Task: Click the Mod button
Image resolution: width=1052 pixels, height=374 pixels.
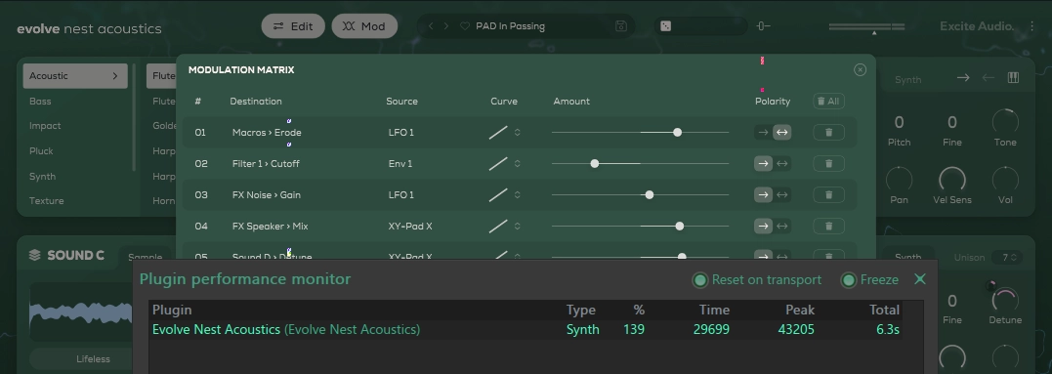Action: pyautogui.click(x=364, y=26)
